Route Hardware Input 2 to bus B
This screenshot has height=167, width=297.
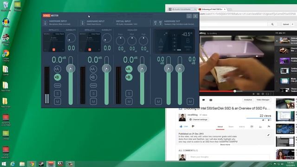point(93,77)
